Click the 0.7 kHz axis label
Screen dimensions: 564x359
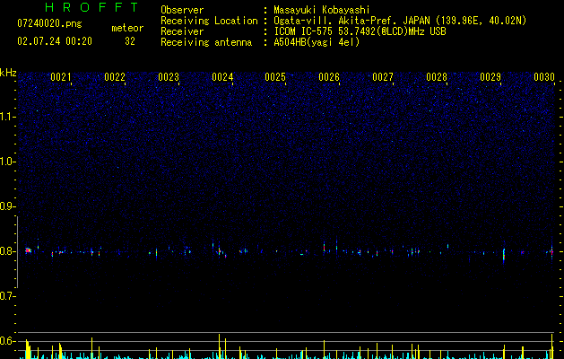pos(7,296)
